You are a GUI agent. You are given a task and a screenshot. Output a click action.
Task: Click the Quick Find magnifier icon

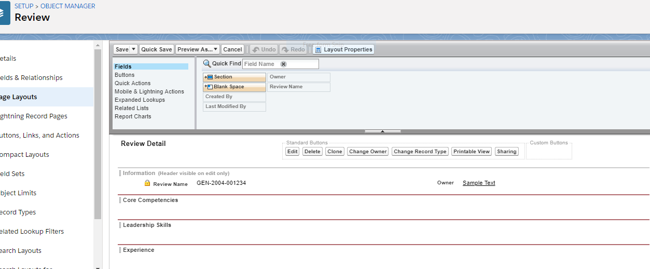pyautogui.click(x=207, y=64)
